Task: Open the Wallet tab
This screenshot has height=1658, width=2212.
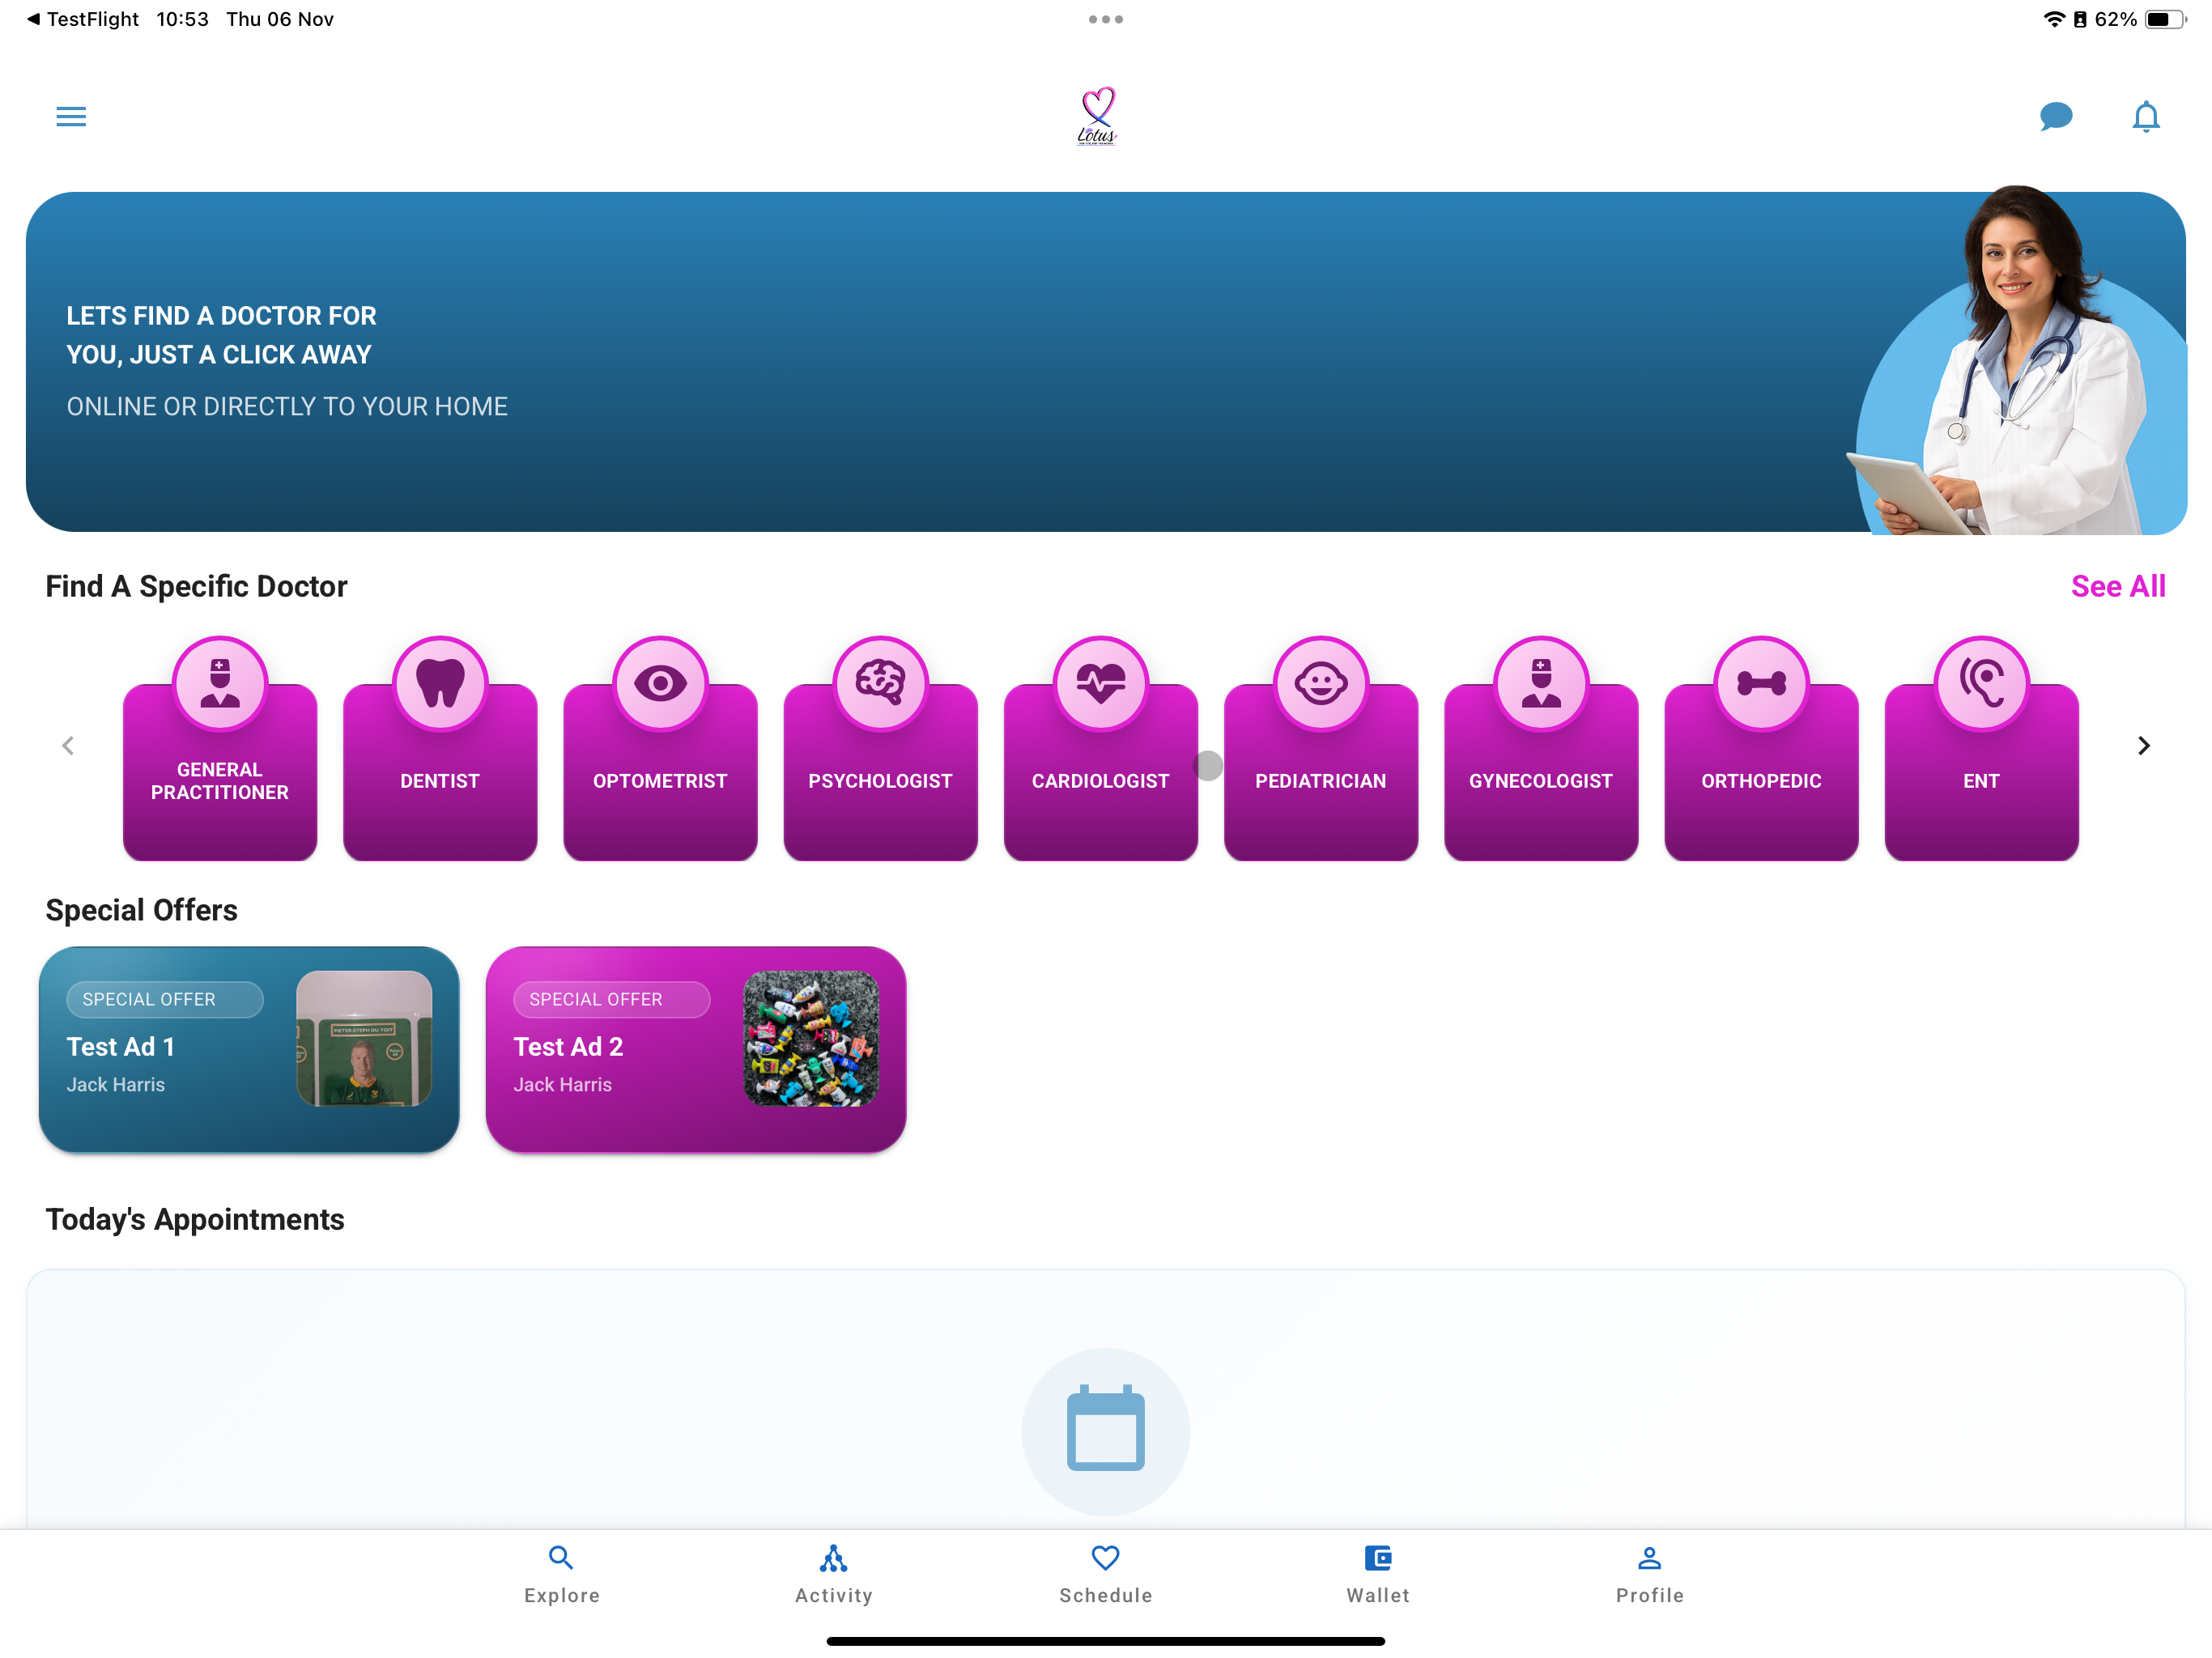Action: (x=1378, y=1574)
